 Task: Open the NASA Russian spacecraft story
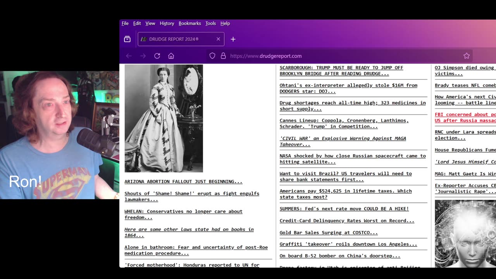(x=353, y=159)
